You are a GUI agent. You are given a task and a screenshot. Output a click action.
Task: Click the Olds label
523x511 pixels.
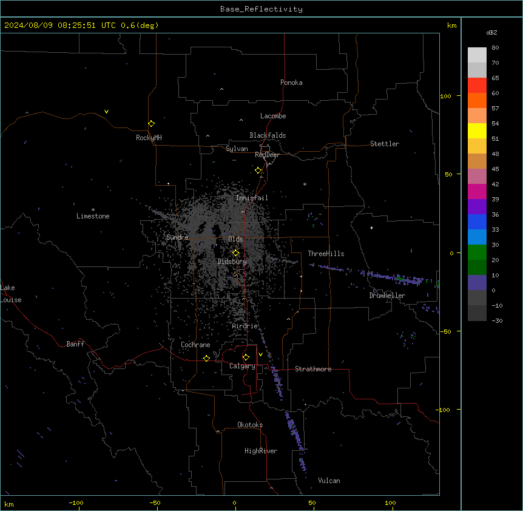(x=235, y=239)
